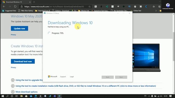The height and width of the screenshot is (98, 175).
Task: Open the Action Center notifications icon
Action: tap(171, 96)
